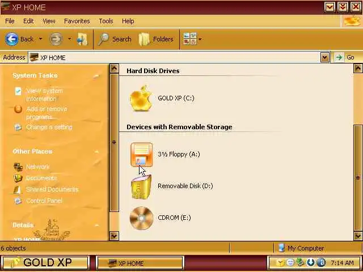Click the Add or remove programs icon
Viewport: 363px width, 272px height.
[x=18, y=109]
